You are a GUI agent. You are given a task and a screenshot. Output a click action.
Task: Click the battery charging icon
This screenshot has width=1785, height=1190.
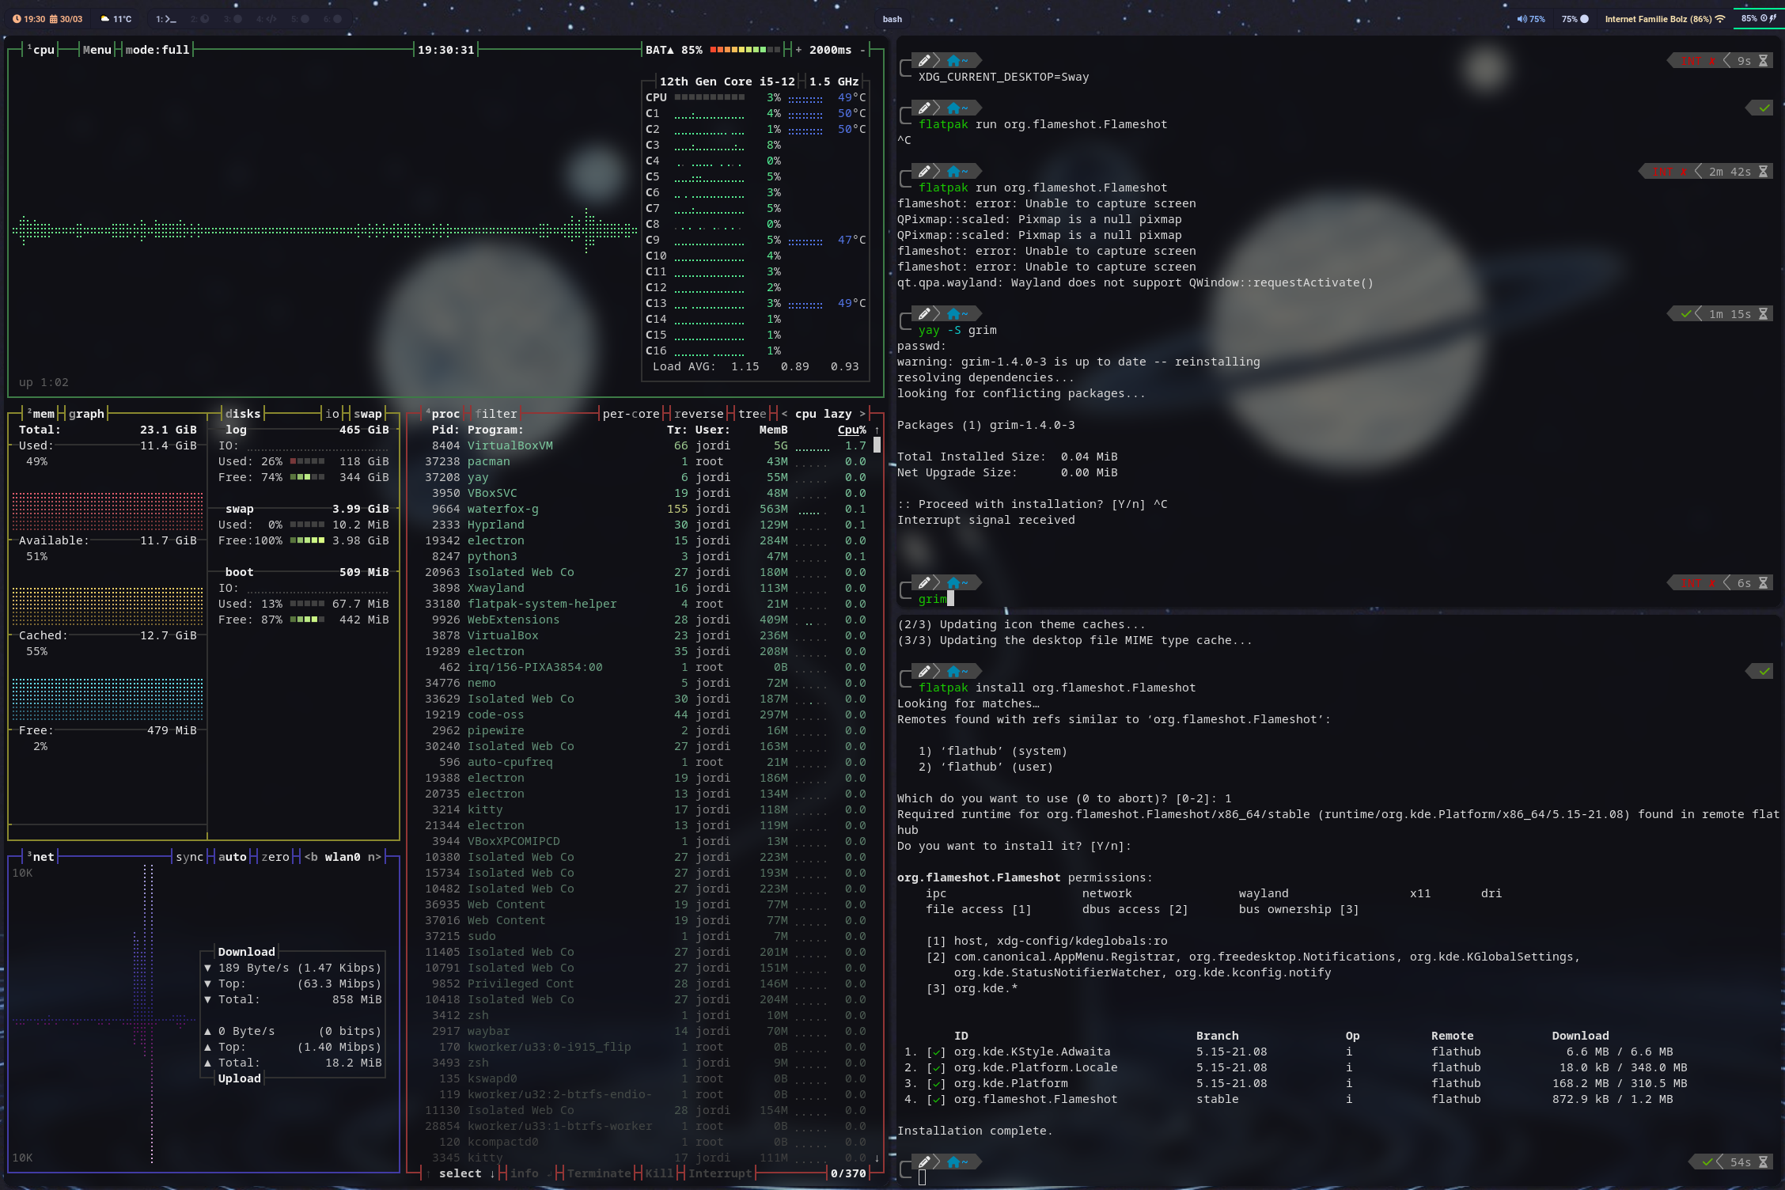pos(1772,18)
